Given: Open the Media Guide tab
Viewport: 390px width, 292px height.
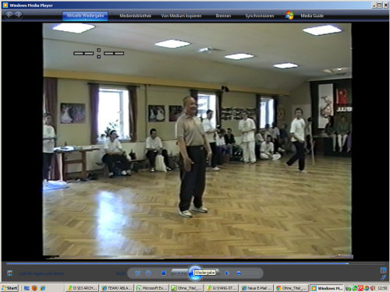Looking at the screenshot, I should pyautogui.click(x=312, y=16).
